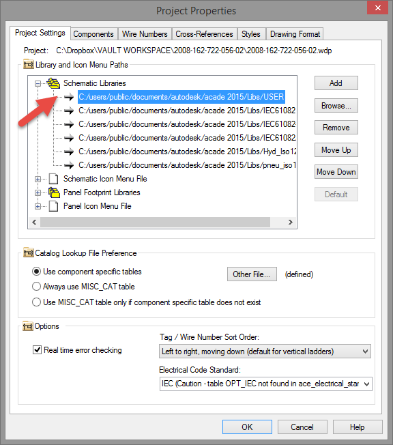Switch to the Components tab
Image resolution: width=393 pixels, height=445 pixels.
(x=93, y=34)
